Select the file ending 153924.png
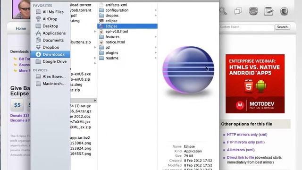 coord(81,148)
